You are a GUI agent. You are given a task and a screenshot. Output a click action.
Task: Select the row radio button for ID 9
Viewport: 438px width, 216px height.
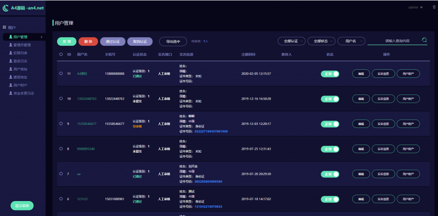61,124
